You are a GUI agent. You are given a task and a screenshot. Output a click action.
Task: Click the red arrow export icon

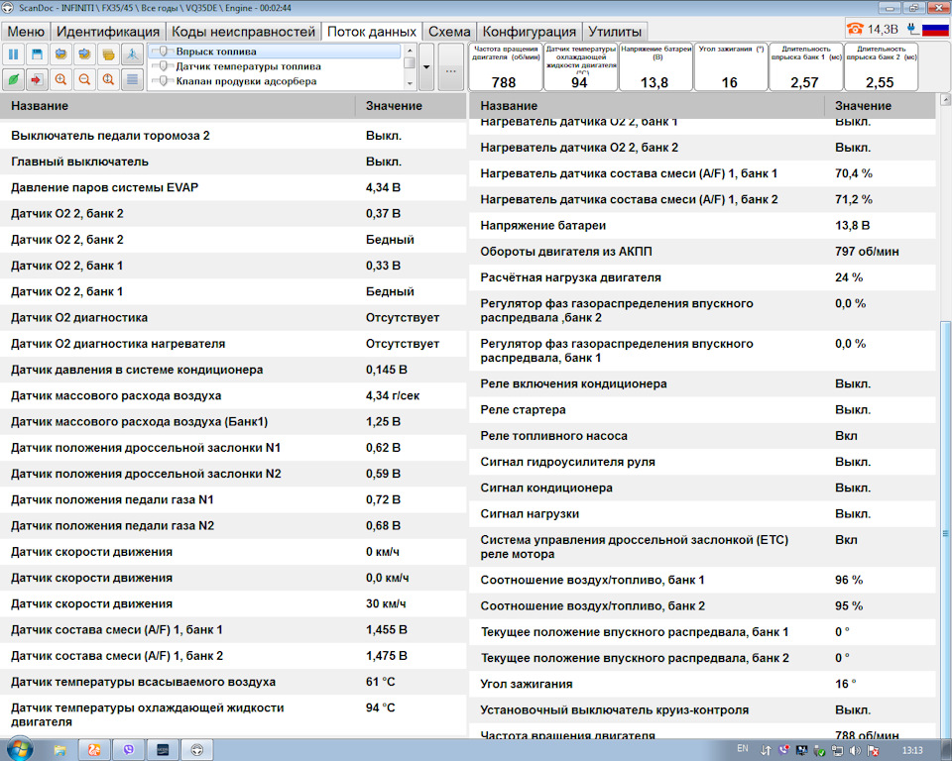coord(37,79)
